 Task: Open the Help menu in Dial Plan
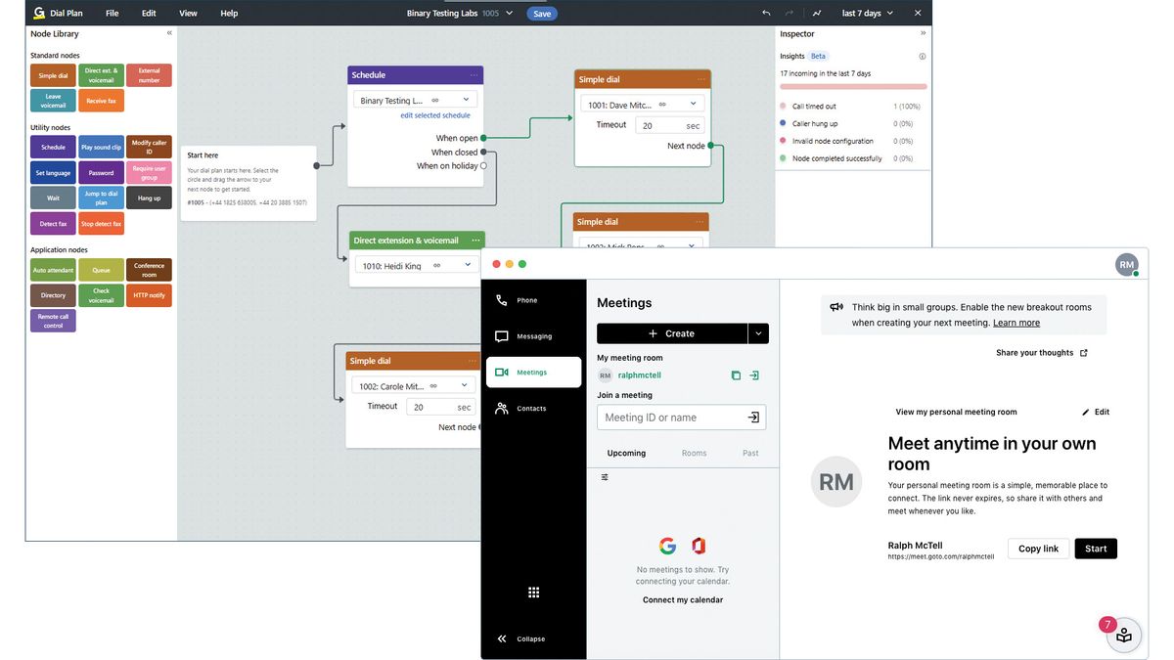tap(229, 14)
